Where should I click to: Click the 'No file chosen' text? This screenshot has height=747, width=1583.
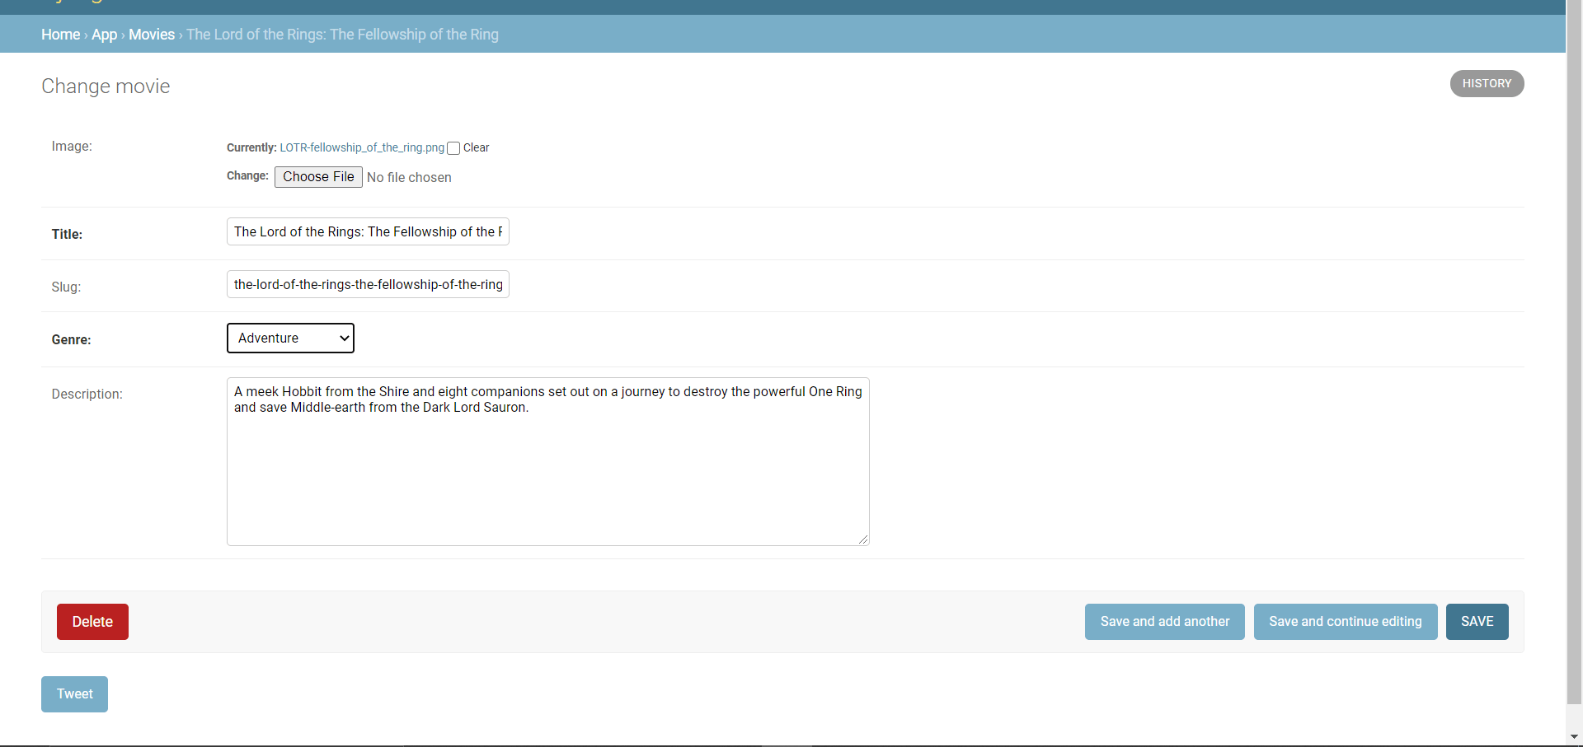tap(409, 177)
